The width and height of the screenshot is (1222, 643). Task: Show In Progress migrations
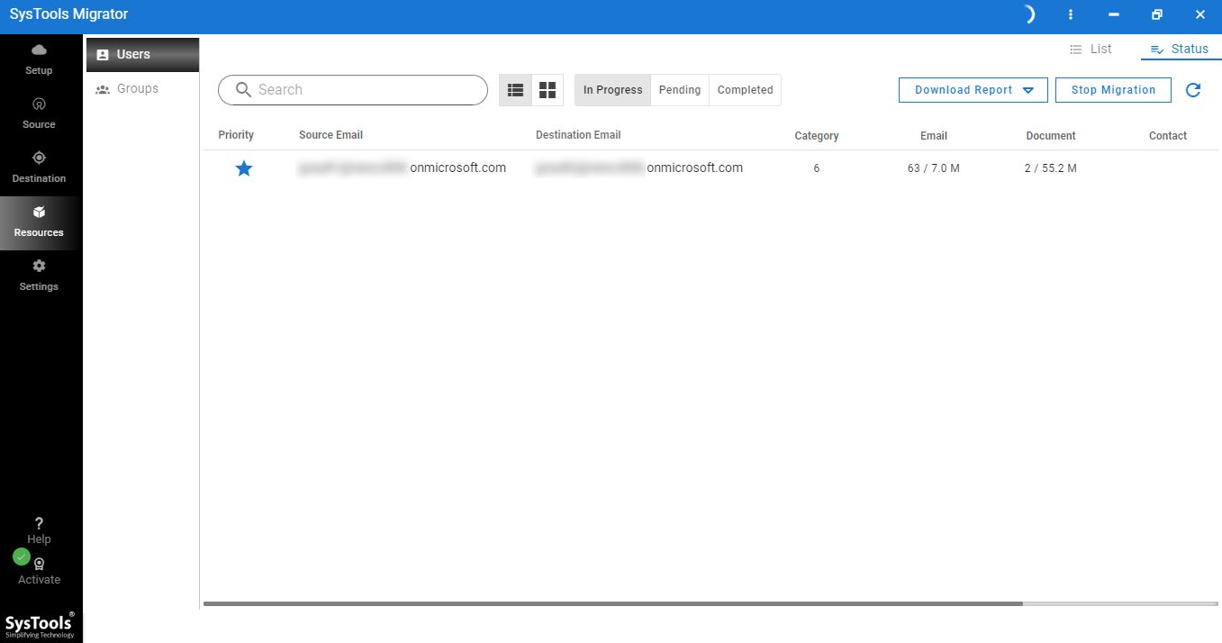(x=613, y=90)
